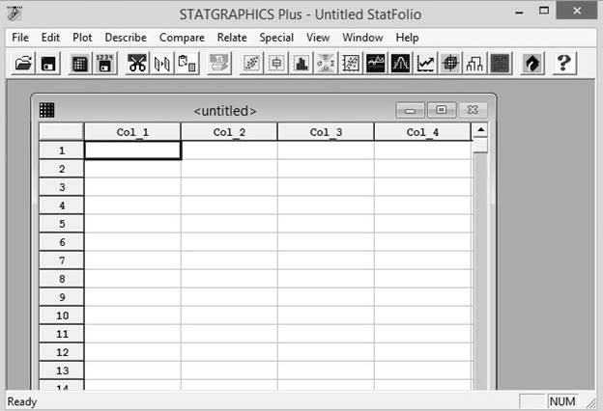Click the grayed-out Print toolbar icon

coord(219,63)
